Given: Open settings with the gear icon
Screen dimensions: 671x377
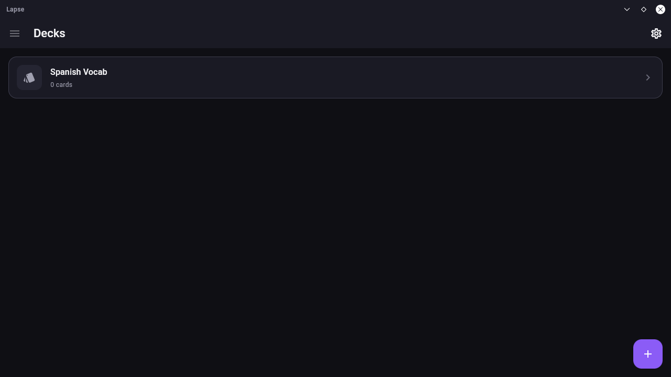Looking at the screenshot, I should point(656,34).
